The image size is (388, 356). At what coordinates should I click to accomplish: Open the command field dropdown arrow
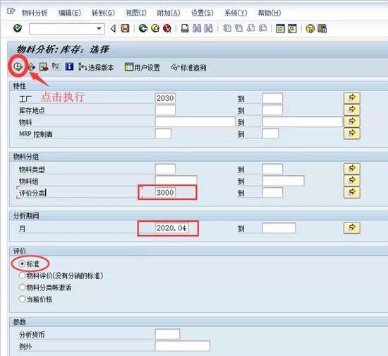click(x=99, y=29)
